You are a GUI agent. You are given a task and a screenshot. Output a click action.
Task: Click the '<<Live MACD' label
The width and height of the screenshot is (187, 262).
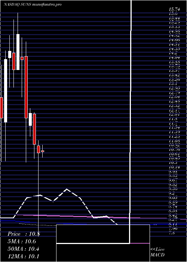[x=157, y=252]
